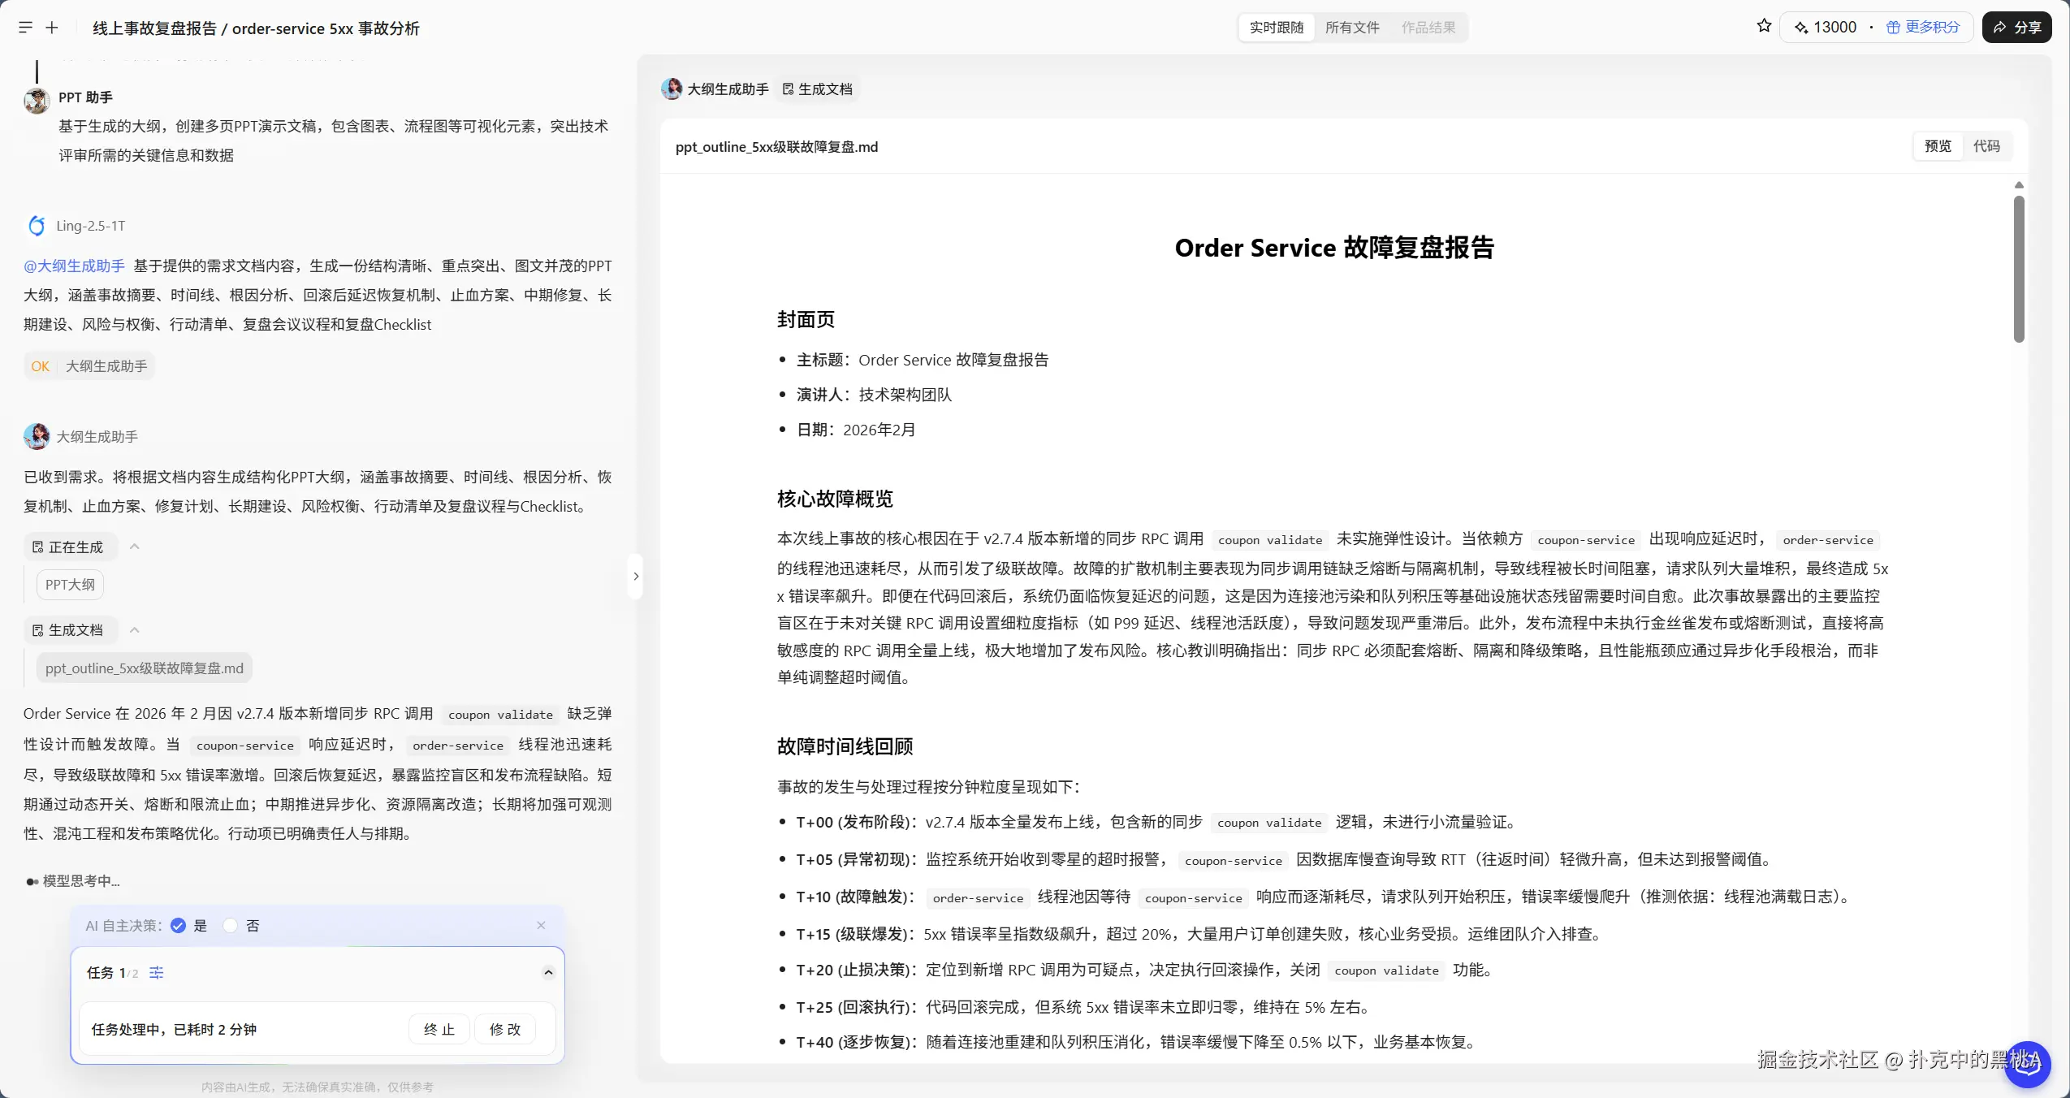2070x1098 pixels.
Task: Collapse the 正在生成 section
Action: pyautogui.click(x=135, y=546)
